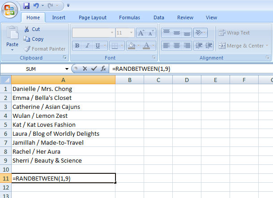Image resolution: width=273 pixels, height=198 pixels.
Task: Open the View tab
Action: click(211, 17)
